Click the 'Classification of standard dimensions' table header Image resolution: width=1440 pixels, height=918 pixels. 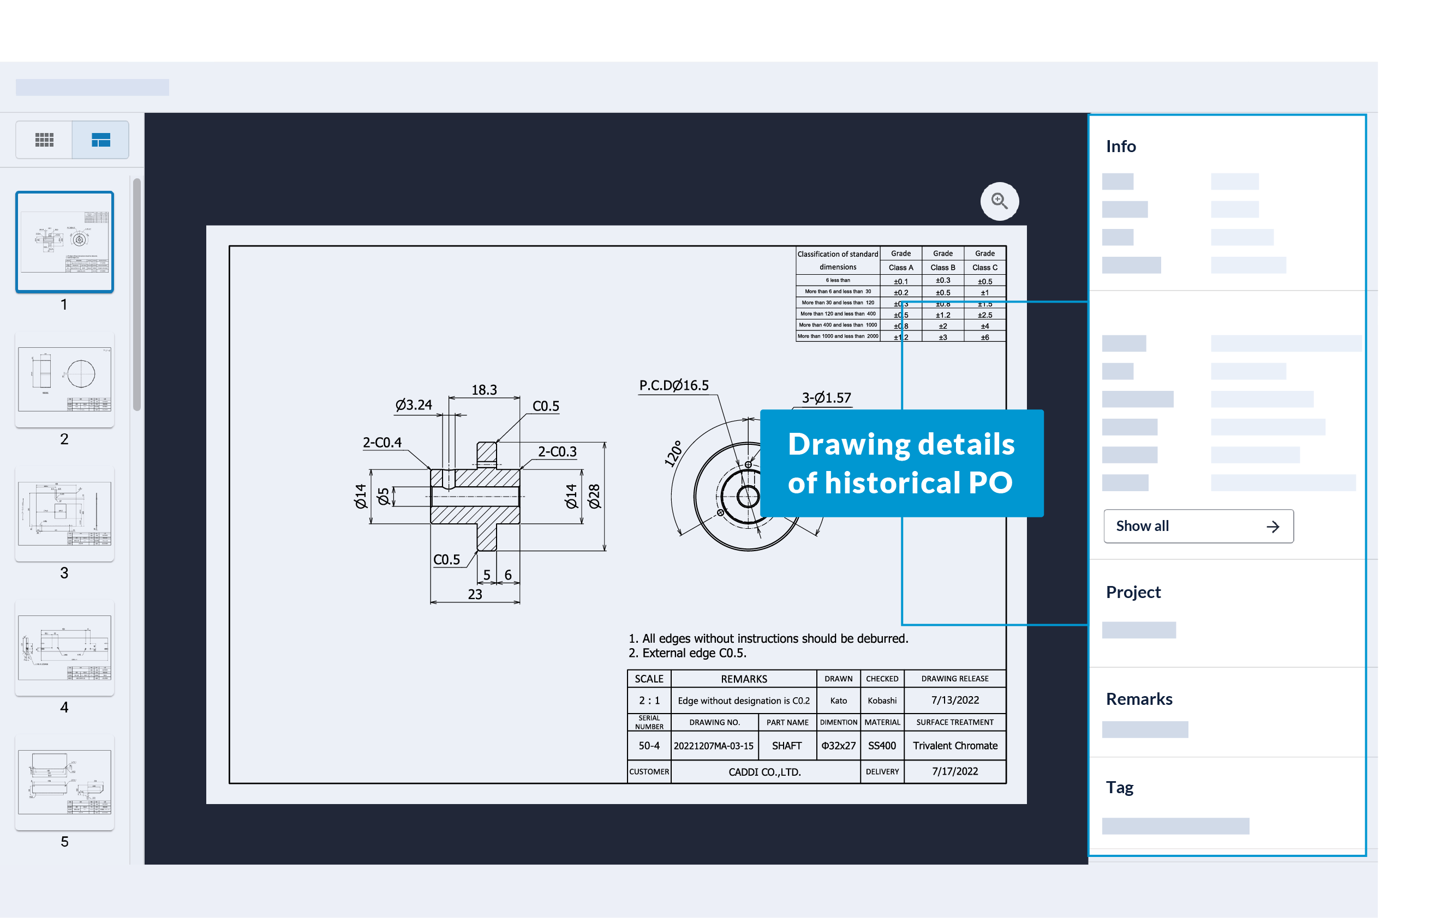click(838, 261)
